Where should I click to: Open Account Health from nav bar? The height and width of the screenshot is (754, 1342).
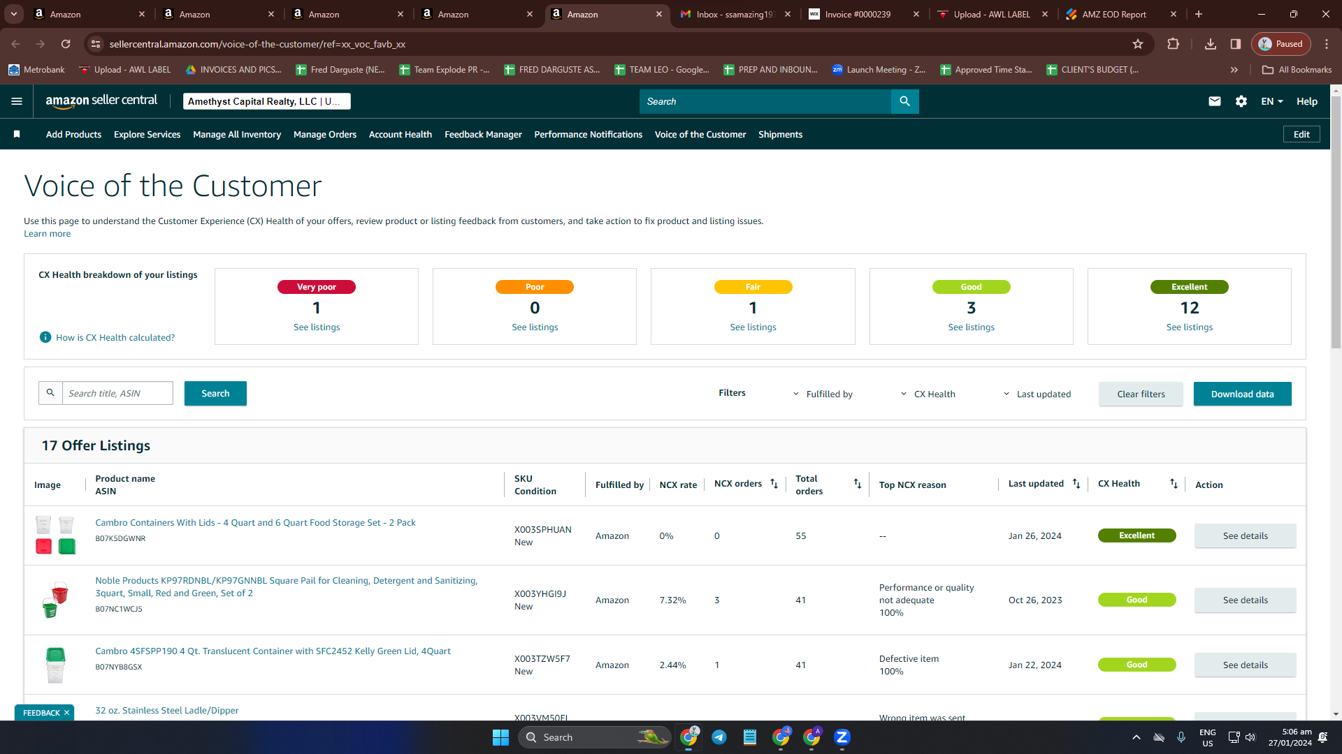pos(401,134)
